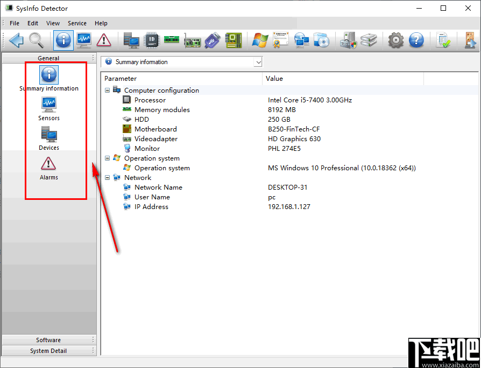Screen dimensions: 481x368
Task: Open the Edit menu
Action: [32, 23]
